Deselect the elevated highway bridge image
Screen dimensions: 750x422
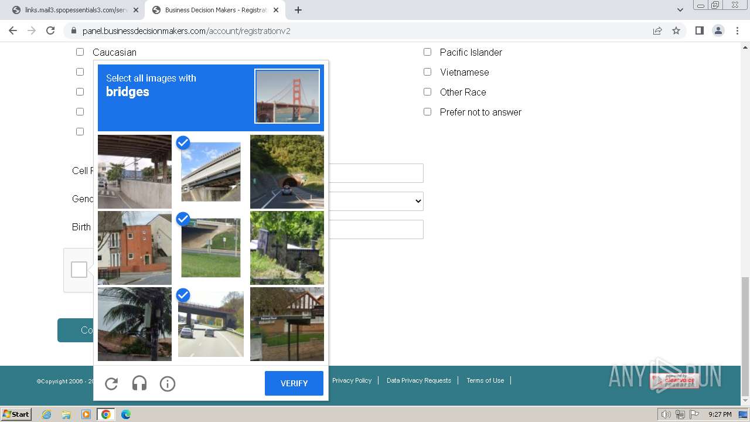[211, 172]
